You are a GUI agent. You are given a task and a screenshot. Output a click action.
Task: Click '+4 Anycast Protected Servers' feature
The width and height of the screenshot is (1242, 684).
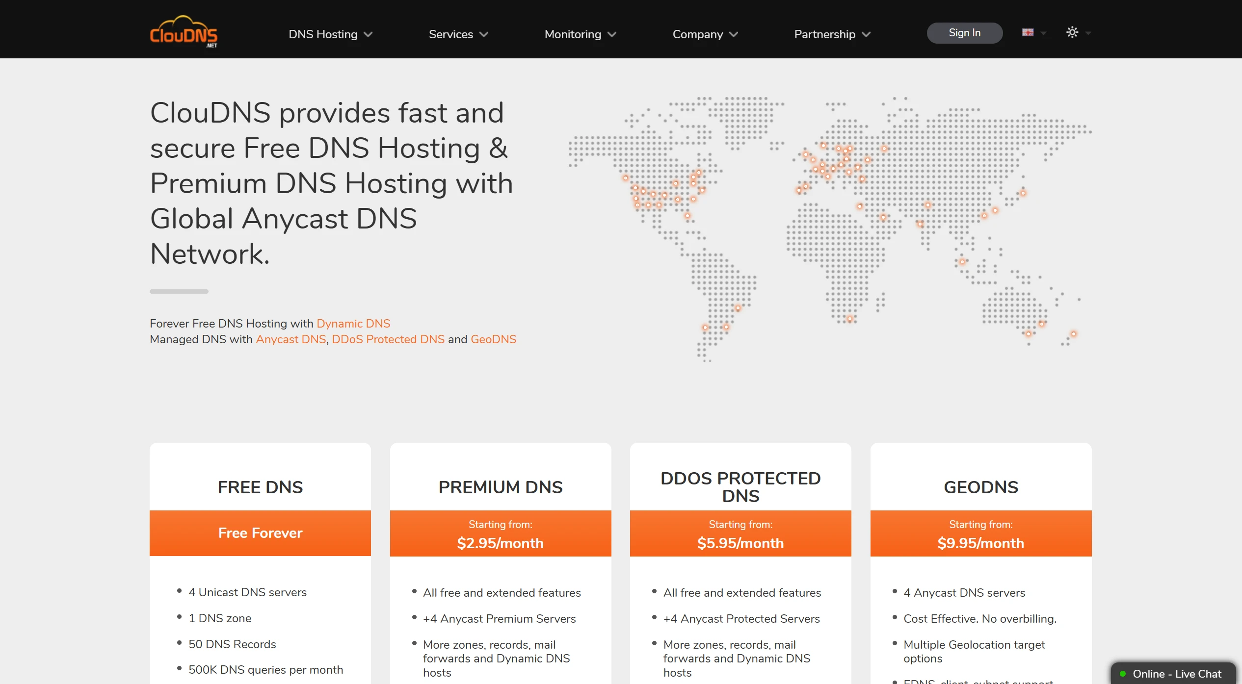(x=741, y=619)
